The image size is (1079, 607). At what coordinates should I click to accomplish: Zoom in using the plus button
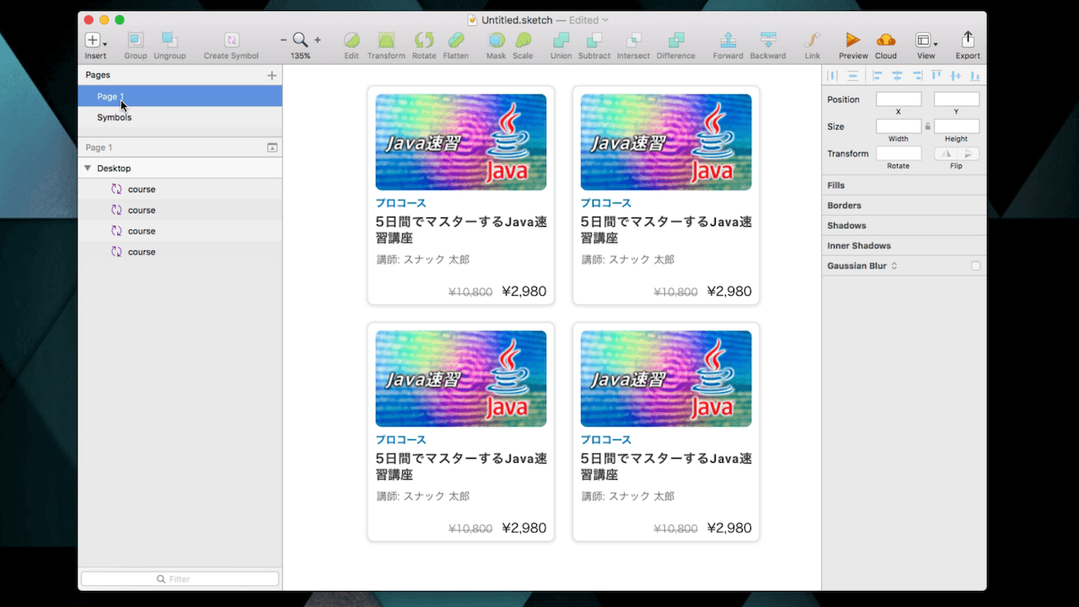point(318,40)
